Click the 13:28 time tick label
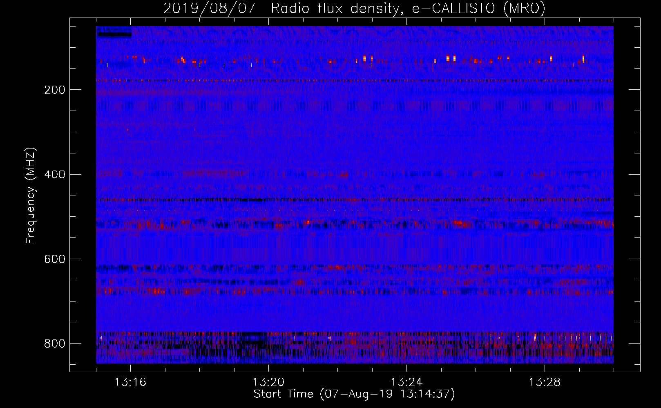 tap(545, 382)
